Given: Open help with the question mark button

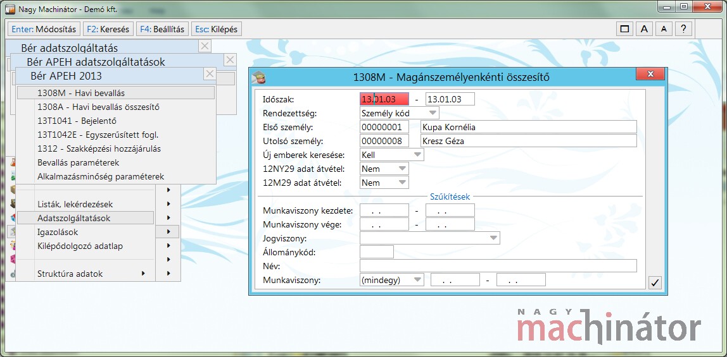Looking at the screenshot, I should point(683,29).
